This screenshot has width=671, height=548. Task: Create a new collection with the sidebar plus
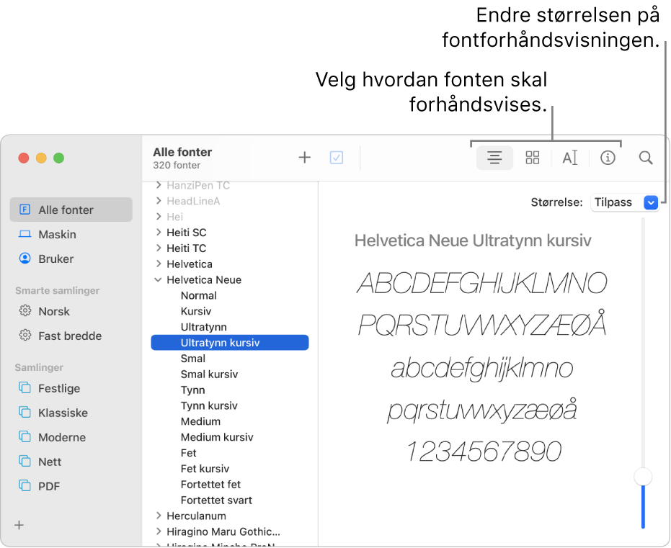pyautogui.click(x=18, y=525)
